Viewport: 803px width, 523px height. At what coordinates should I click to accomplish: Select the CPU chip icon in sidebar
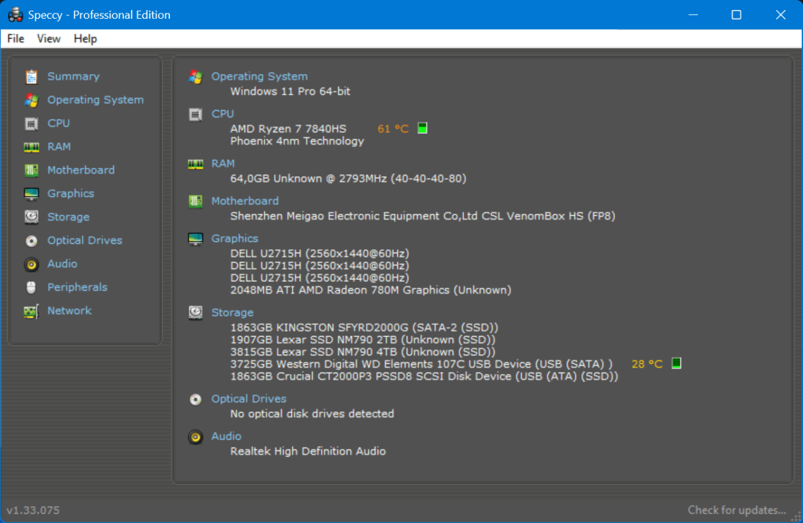(31, 124)
